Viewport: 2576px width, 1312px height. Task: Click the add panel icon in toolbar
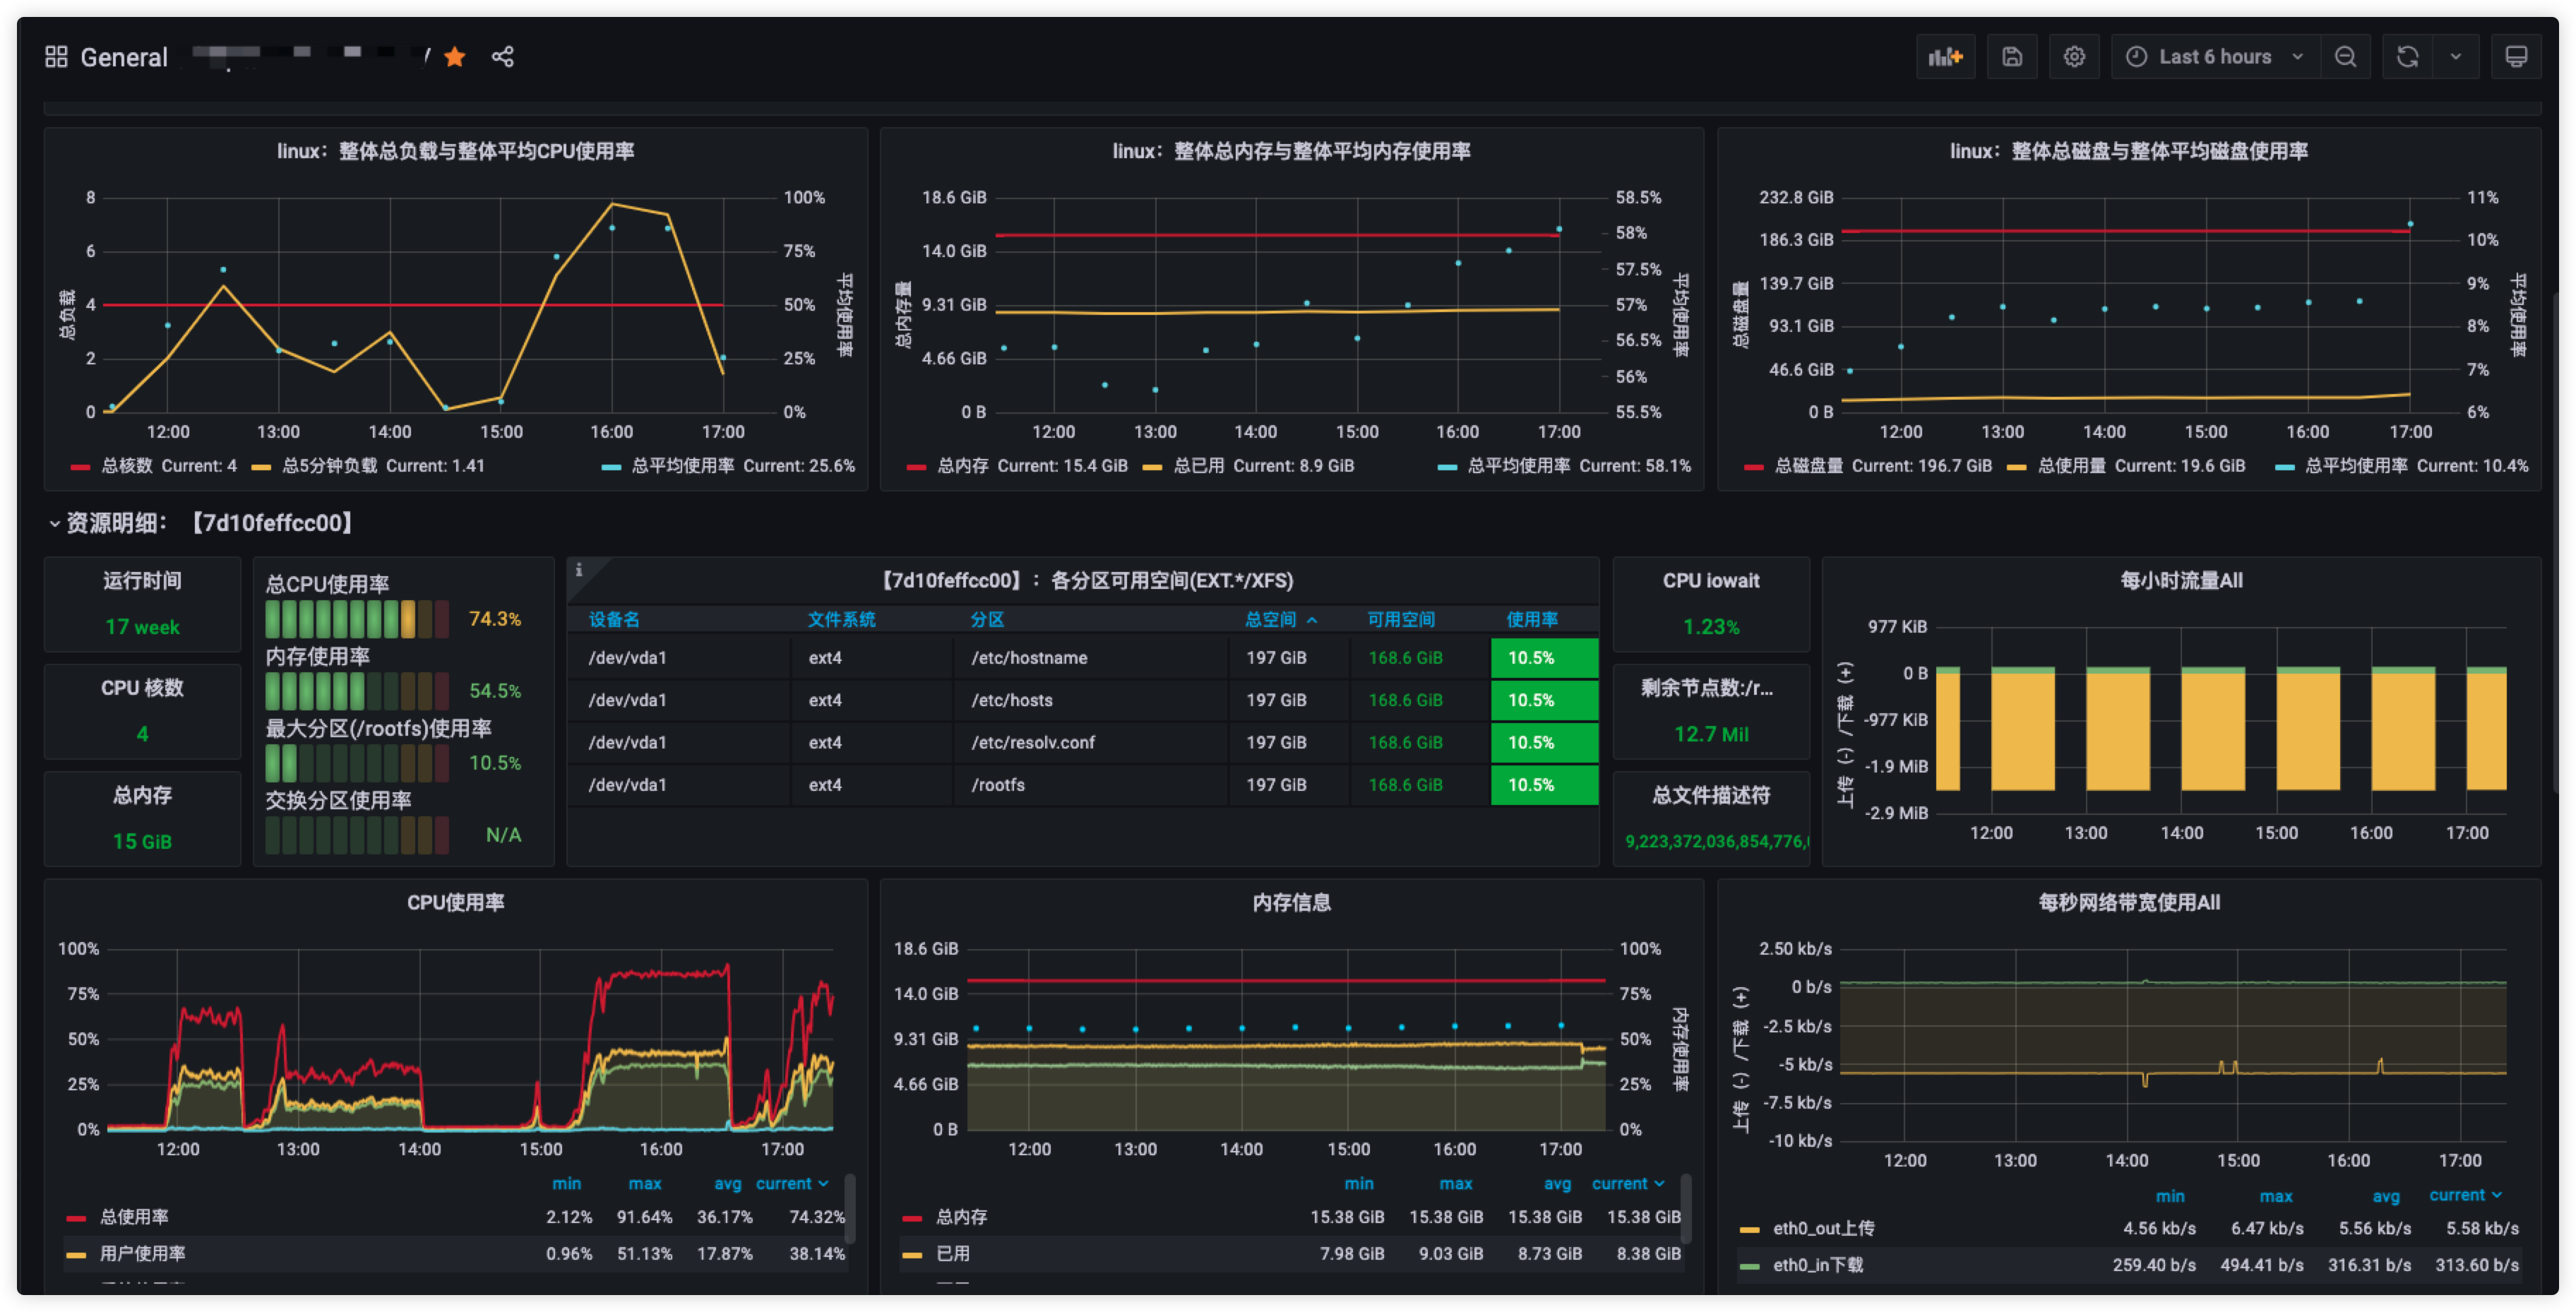(x=1945, y=59)
